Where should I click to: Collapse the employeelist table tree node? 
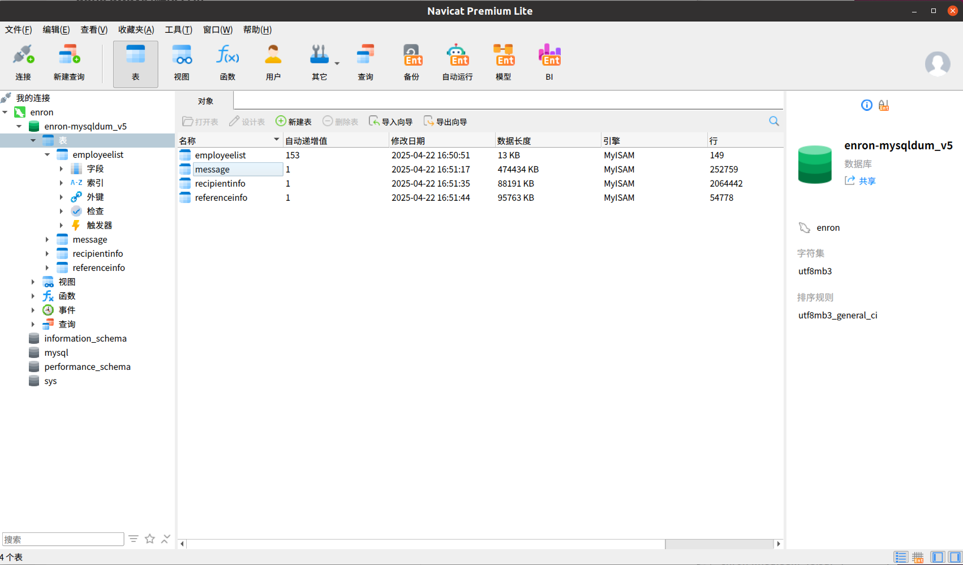point(48,154)
